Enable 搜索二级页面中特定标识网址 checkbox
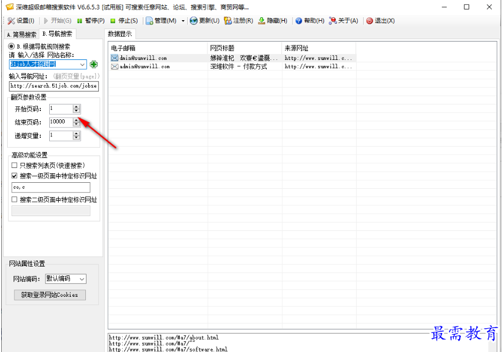The width and height of the screenshot is (503, 352). coord(14,199)
